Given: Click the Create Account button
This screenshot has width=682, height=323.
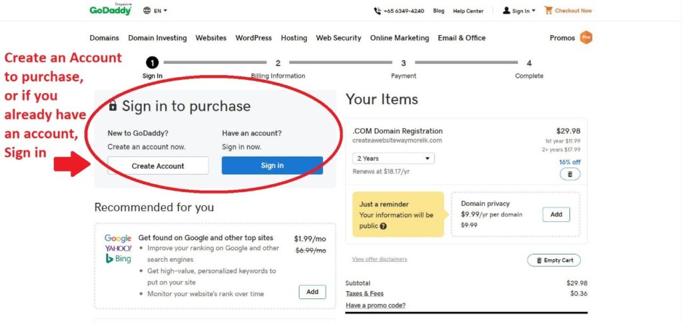Looking at the screenshot, I should coord(158,166).
